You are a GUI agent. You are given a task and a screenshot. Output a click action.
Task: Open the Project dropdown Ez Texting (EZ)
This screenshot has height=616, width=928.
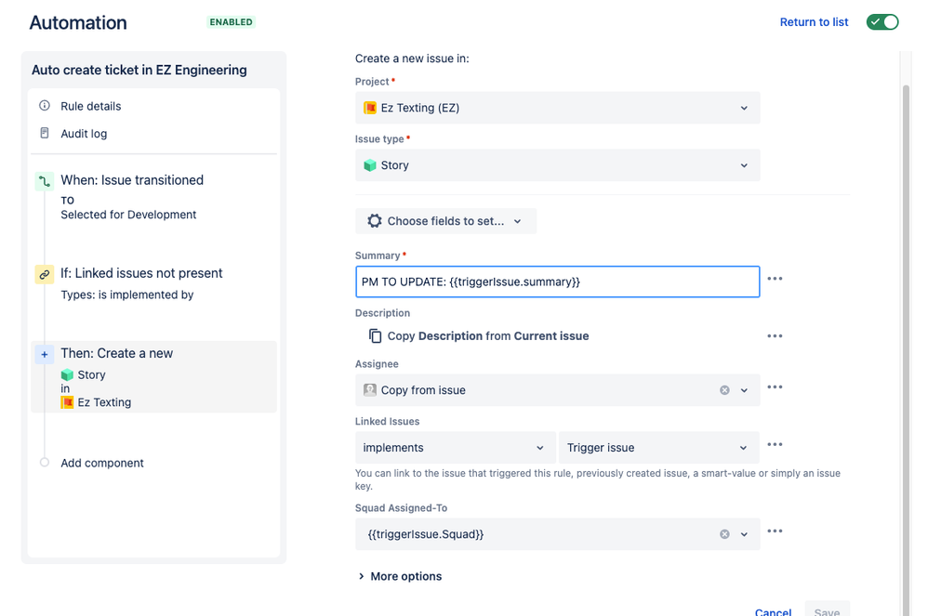coord(558,108)
